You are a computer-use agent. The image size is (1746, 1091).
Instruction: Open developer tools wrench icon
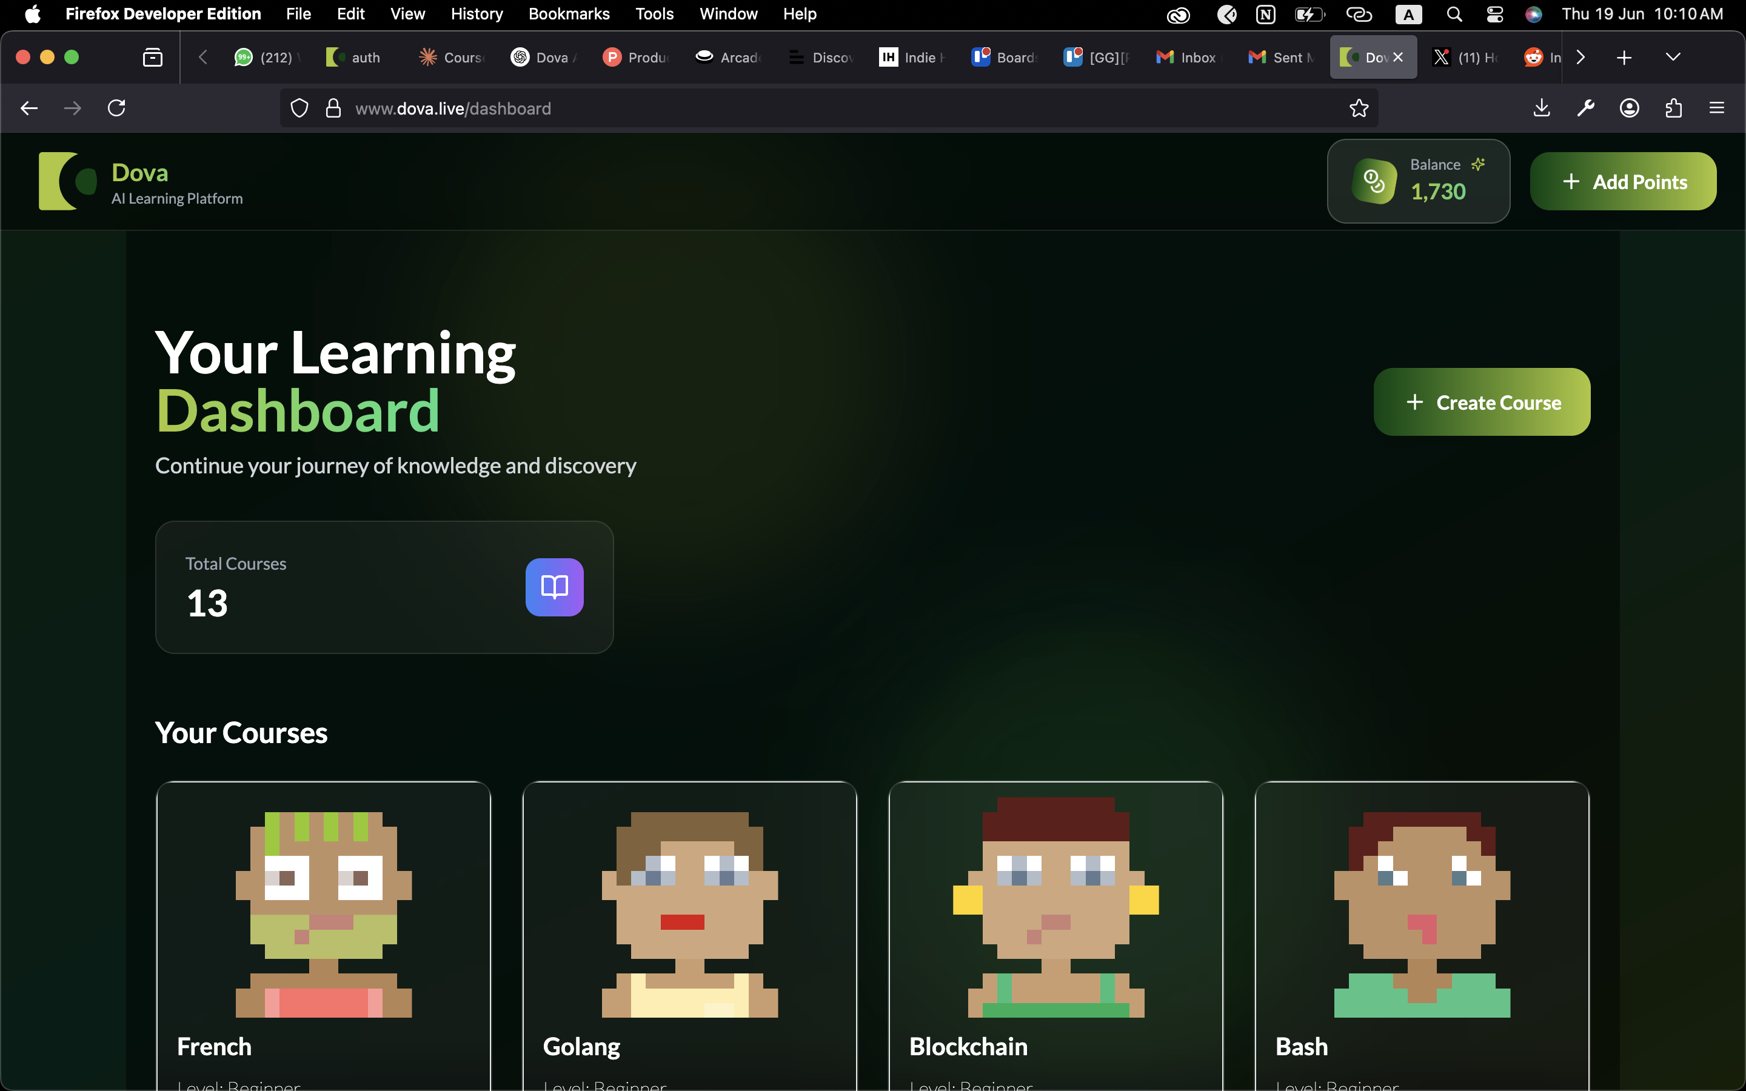click(x=1585, y=108)
